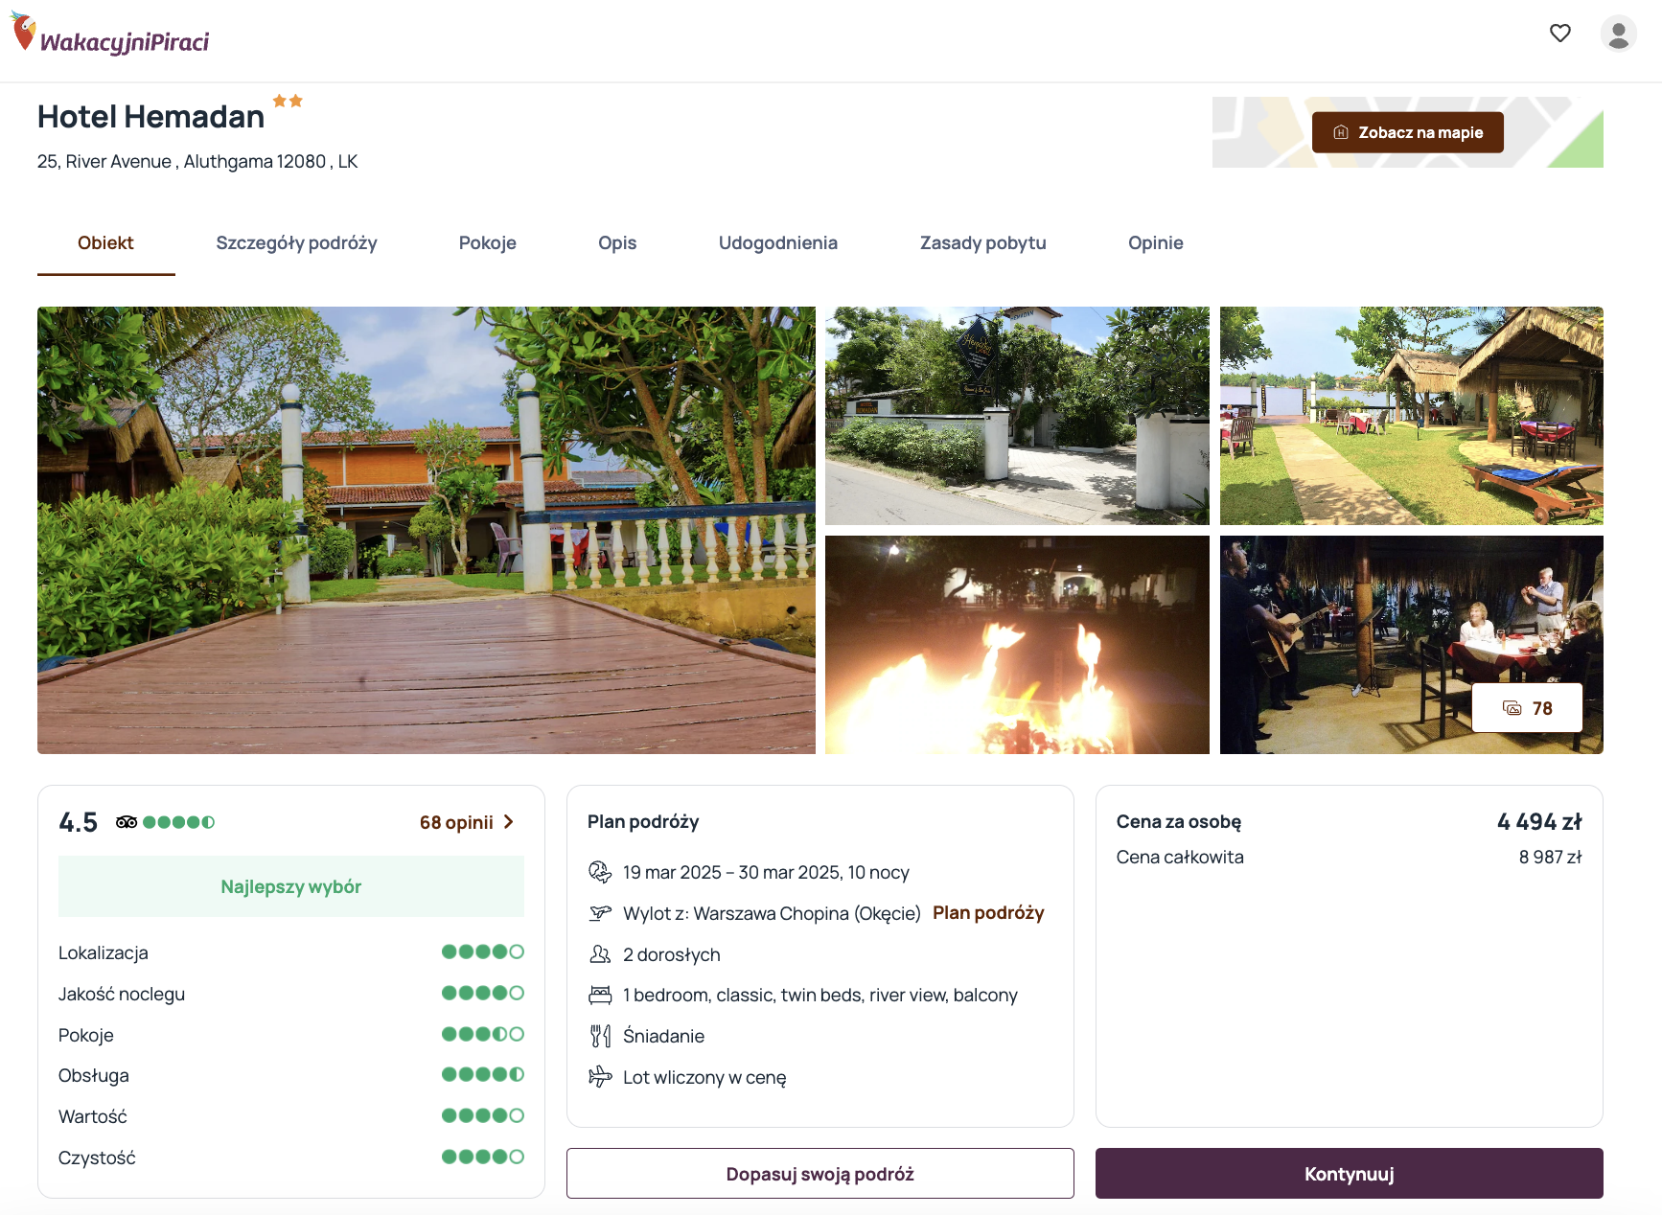Click the bed icon beside room description
This screenshot has width=1662, height=1215.
pos(600,996)
